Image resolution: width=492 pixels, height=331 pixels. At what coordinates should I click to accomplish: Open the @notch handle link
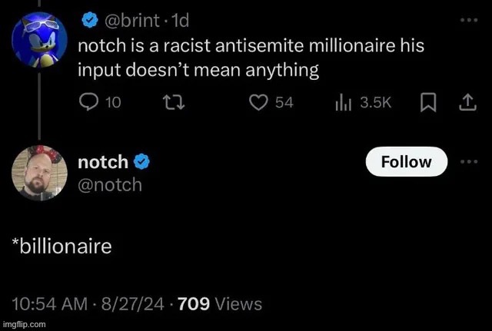click(110, 184)
